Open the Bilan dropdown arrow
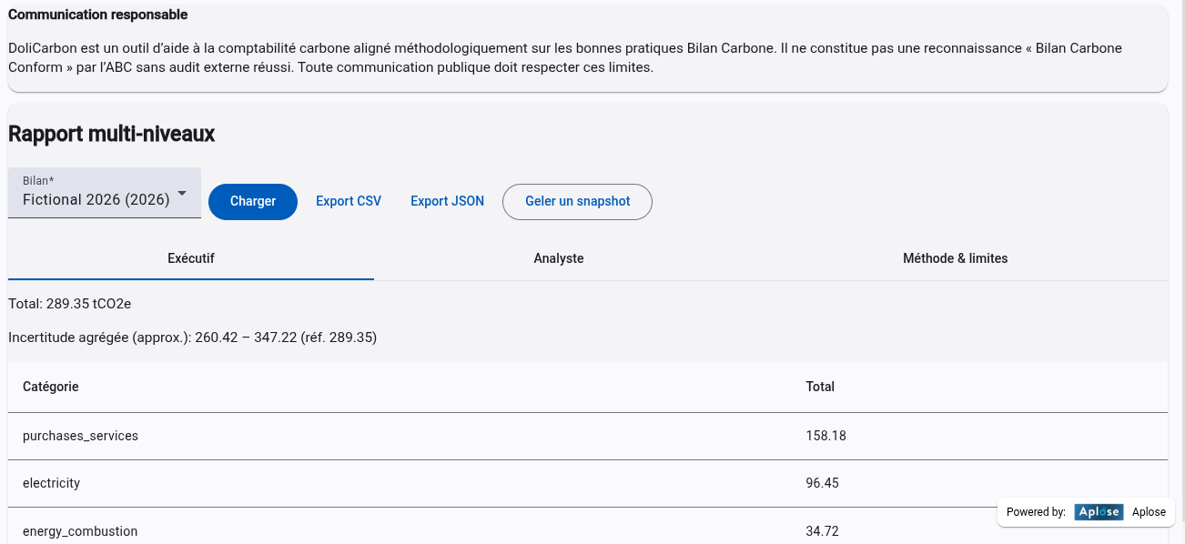The image size is (1185, 544). 182,193
